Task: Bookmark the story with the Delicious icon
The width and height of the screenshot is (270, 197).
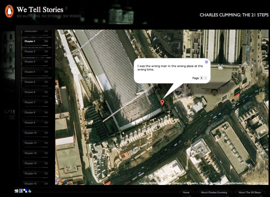Action: pos(25,190)
